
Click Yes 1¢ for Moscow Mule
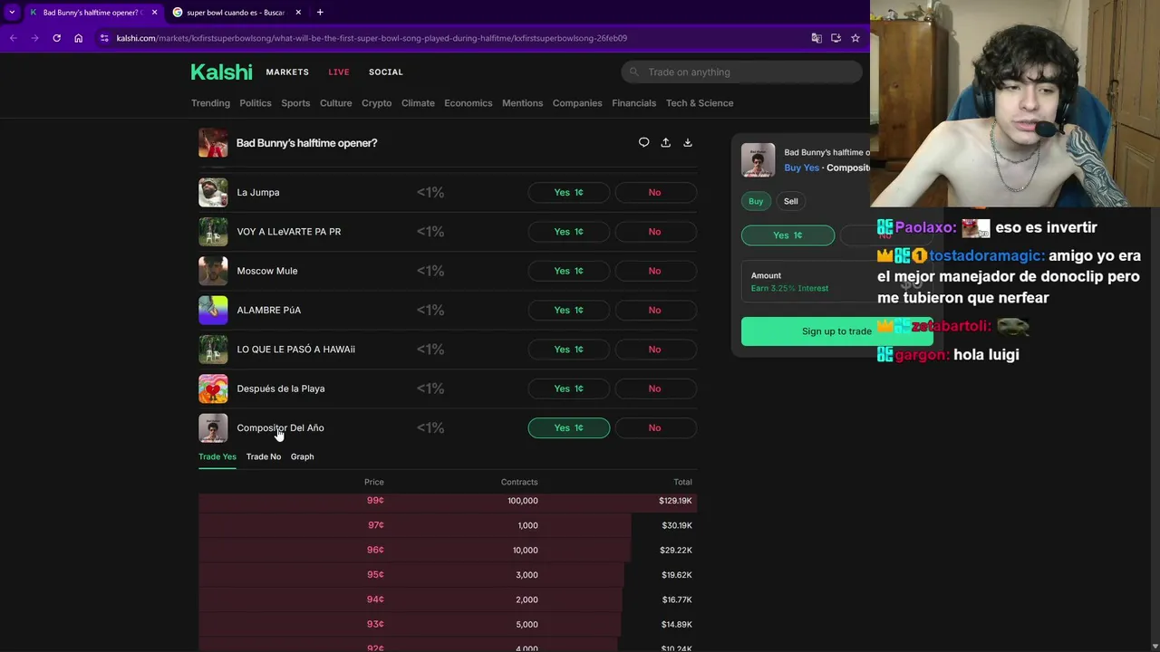[569, 271]
